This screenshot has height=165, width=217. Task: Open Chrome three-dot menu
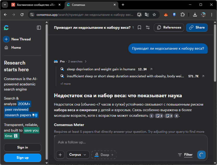[x=212, y=15]
